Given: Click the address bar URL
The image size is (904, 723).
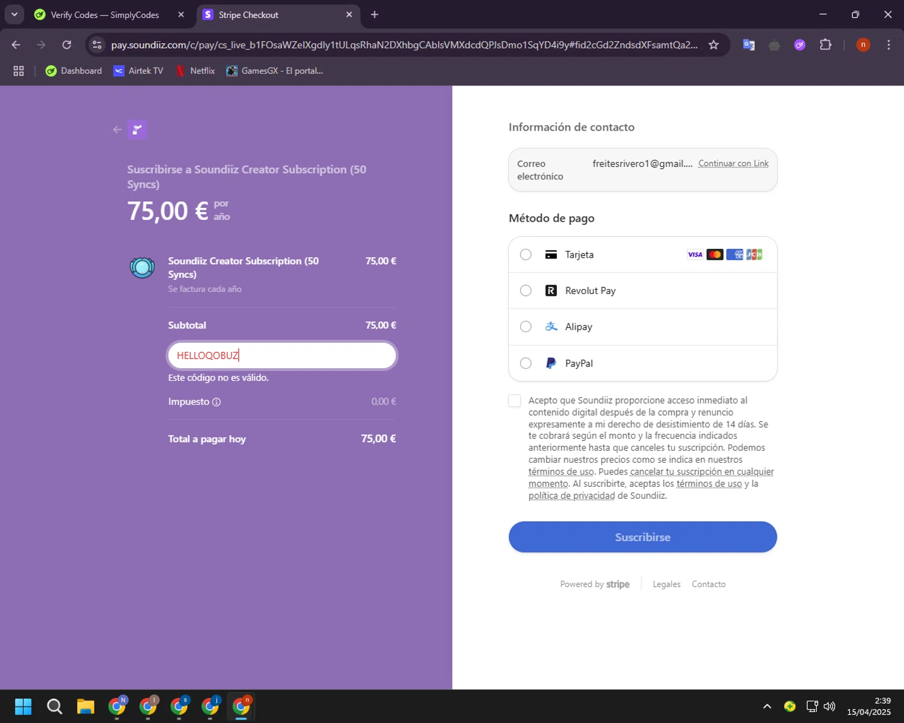Looking at the screenshot, I should click(x=404, y=45).
